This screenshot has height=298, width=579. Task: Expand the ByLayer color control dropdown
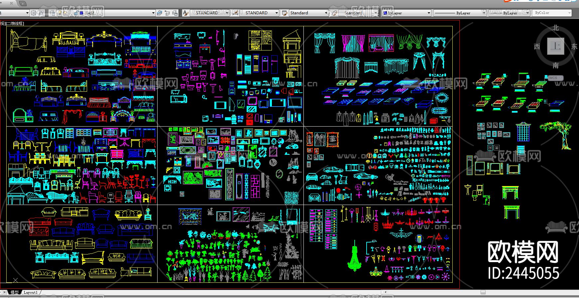tap(429, 13)
